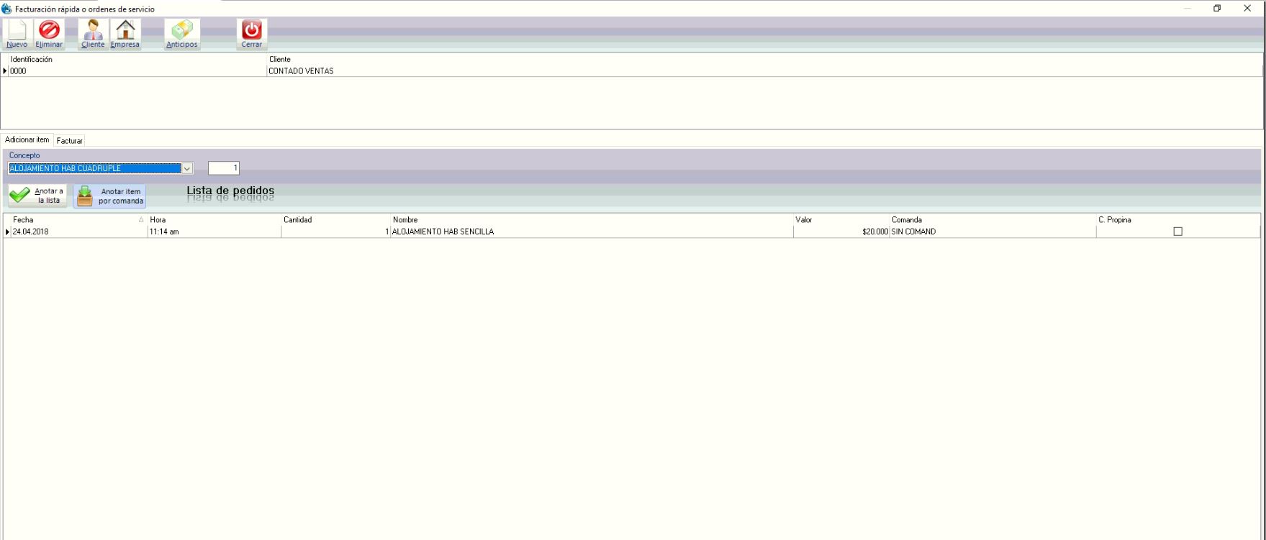Select the ALOJAMIENTO HAB CUADRUPLE combo box
The image size is (1266, 540).
[x=94, y=168]
